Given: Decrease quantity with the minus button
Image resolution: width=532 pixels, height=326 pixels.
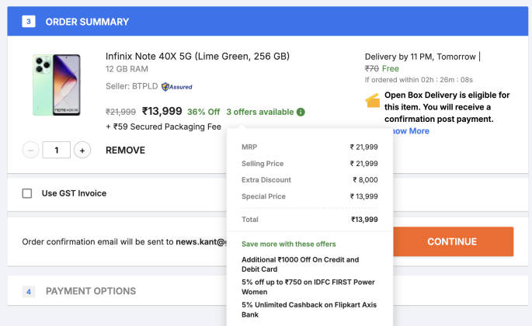Looking at the screenshot, I should coord(30,150).
